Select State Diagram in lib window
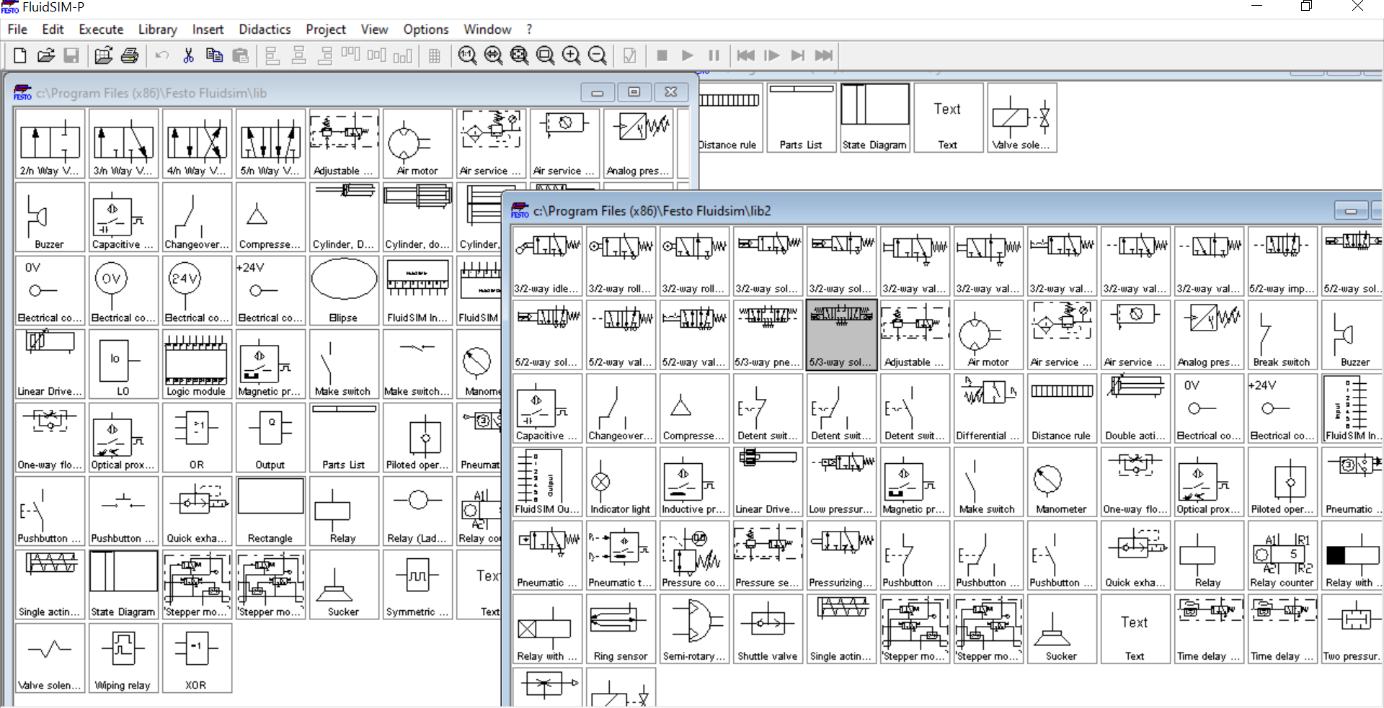1384x708 pixels. coord(123,584)
